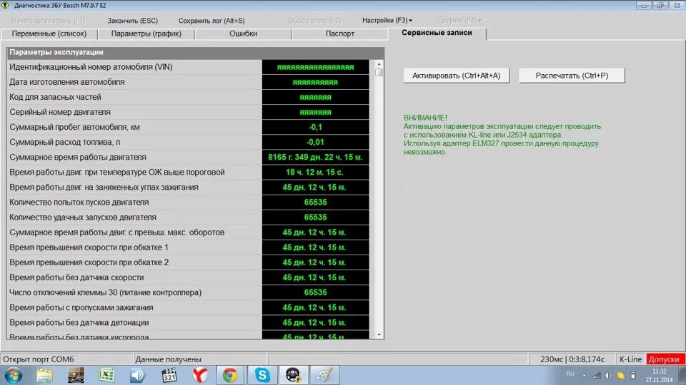Screen dimensions: 686x385
Task: Select Количество удачных запусков двигателя row
Action: (188, 217)
